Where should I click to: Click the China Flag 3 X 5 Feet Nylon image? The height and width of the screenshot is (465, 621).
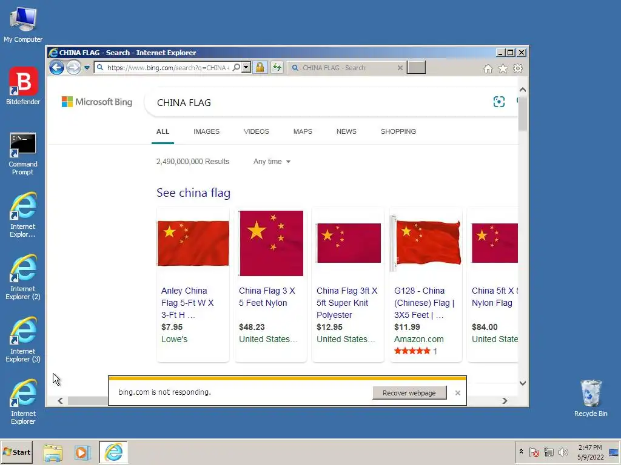click(x=271, y=243)
